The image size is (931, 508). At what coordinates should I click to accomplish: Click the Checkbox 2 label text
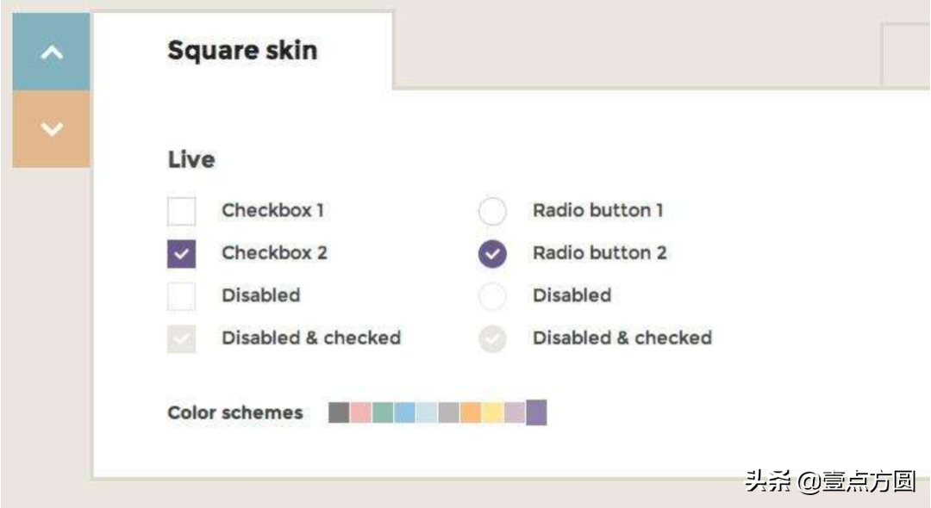[x=274, y=253]
